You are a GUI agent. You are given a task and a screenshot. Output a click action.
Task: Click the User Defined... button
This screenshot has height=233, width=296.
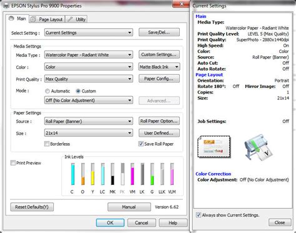[159, 133]
